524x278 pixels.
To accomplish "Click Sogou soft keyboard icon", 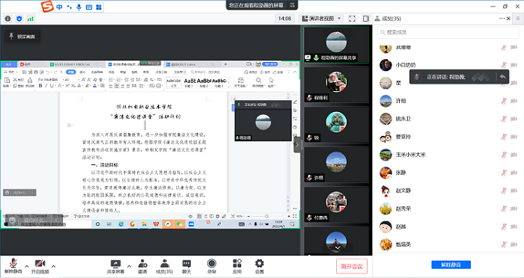I will (x=89, y=7).
